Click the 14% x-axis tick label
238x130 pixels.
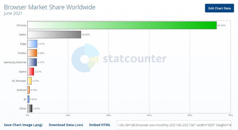click(68, 115)
